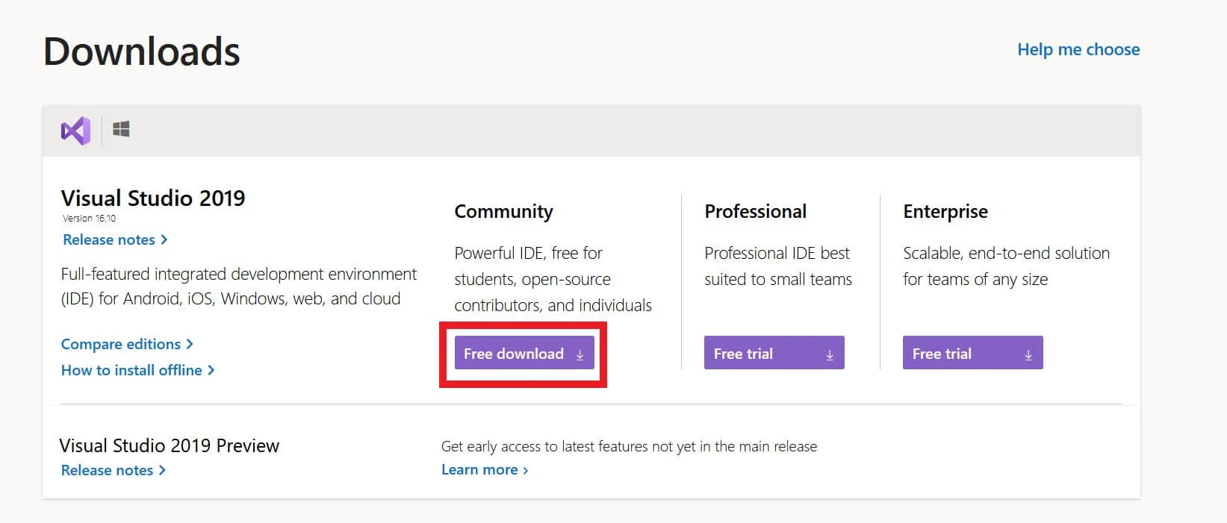Screen dimensions: 1227x523
Task: Open How to install offline link
Action: coord(131,370)
